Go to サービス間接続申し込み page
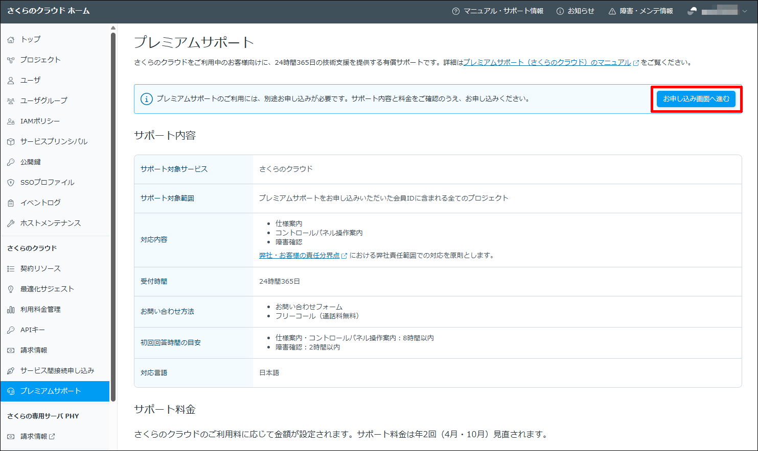This screenshot has width=758, height=451. 57,371
